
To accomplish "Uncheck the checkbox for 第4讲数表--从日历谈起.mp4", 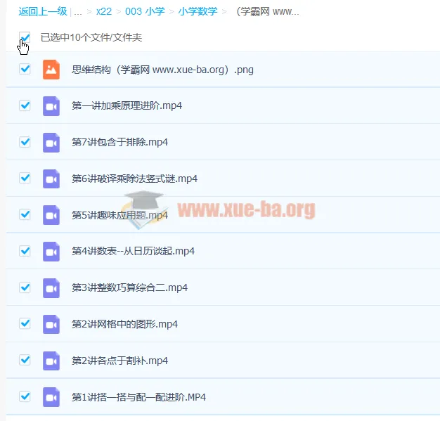I will pos(25,251).
